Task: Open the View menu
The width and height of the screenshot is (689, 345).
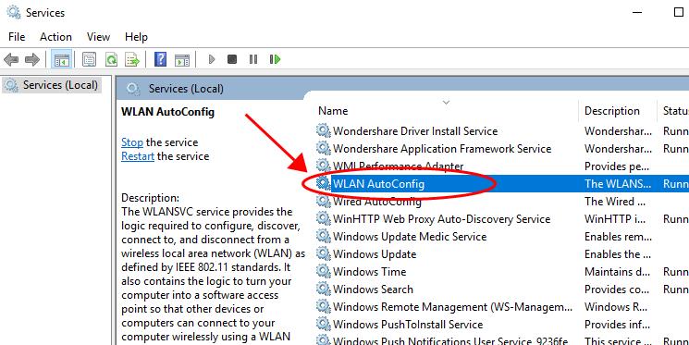Action: [98, 37]
